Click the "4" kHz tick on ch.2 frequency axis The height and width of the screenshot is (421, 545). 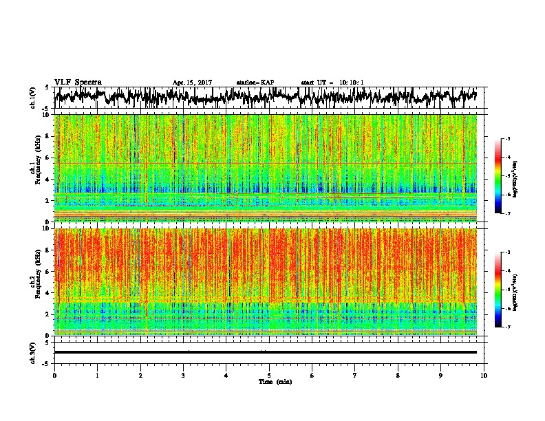[x=48, y=293]
